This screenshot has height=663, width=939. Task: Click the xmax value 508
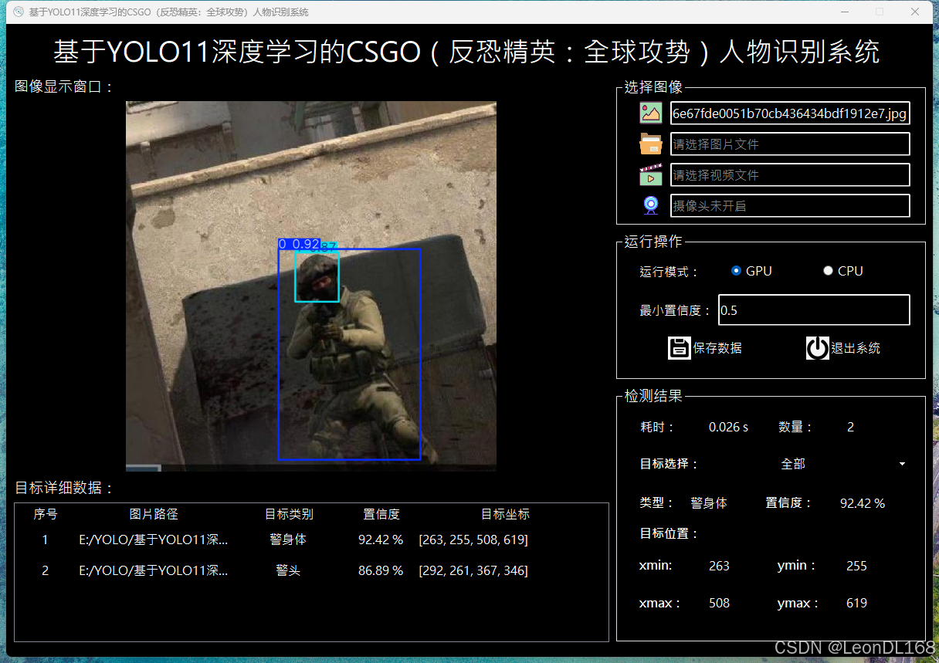(x=719, y=603)
